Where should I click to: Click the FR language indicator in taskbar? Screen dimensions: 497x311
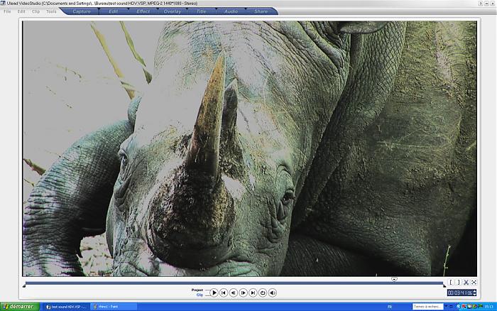pos(390,307)
